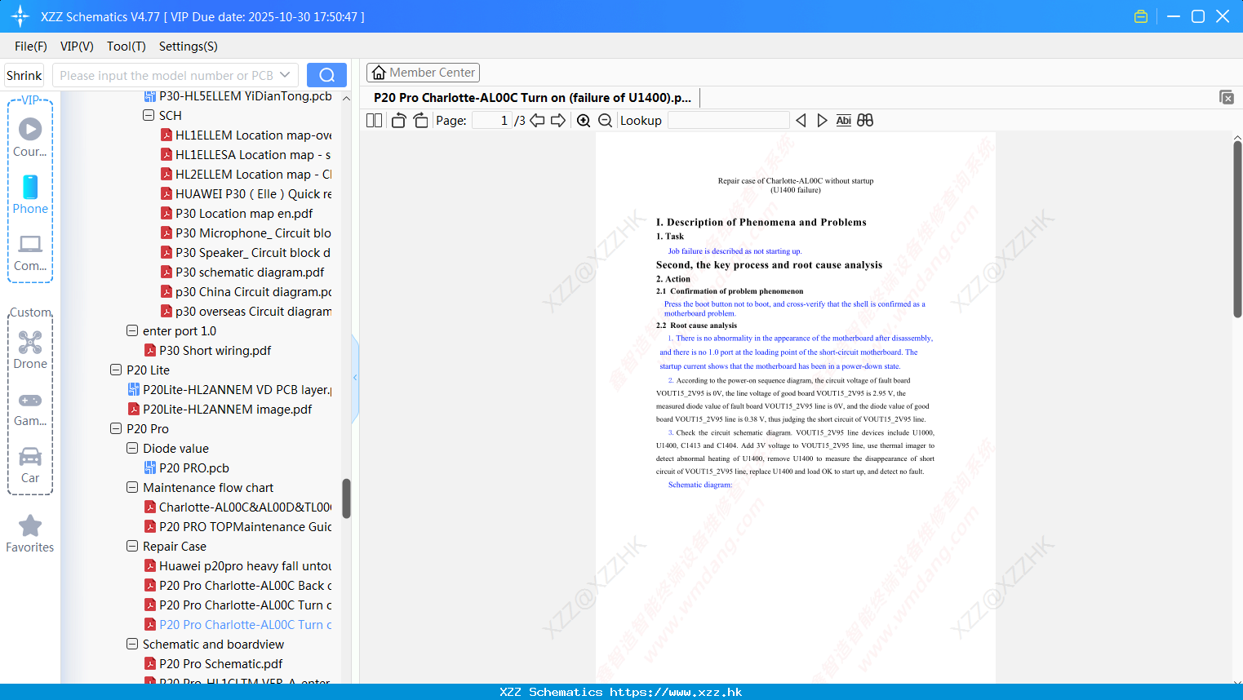The height and width of the screenshot is (700, 1243).
Task: Collapse Schematic and boardview node
Action: (x=132, y=645)
